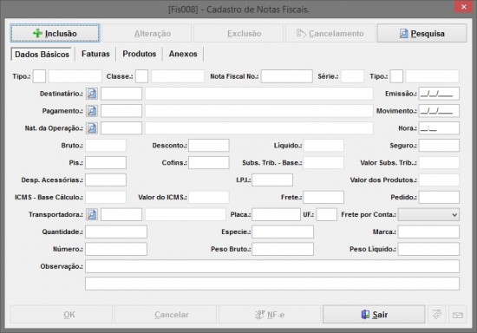Click the UF field
Screen dimensions: 477x333
coord(327,214)
